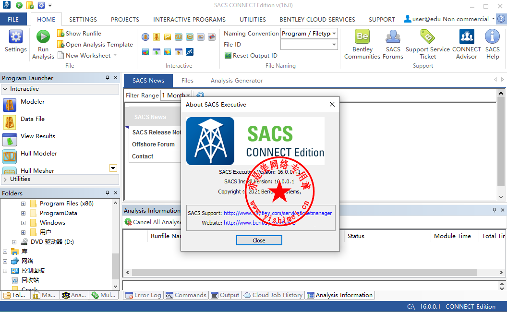Open INTERACTIVE PROGRAMS ribbon tab
507x312 pixels.
189,19
